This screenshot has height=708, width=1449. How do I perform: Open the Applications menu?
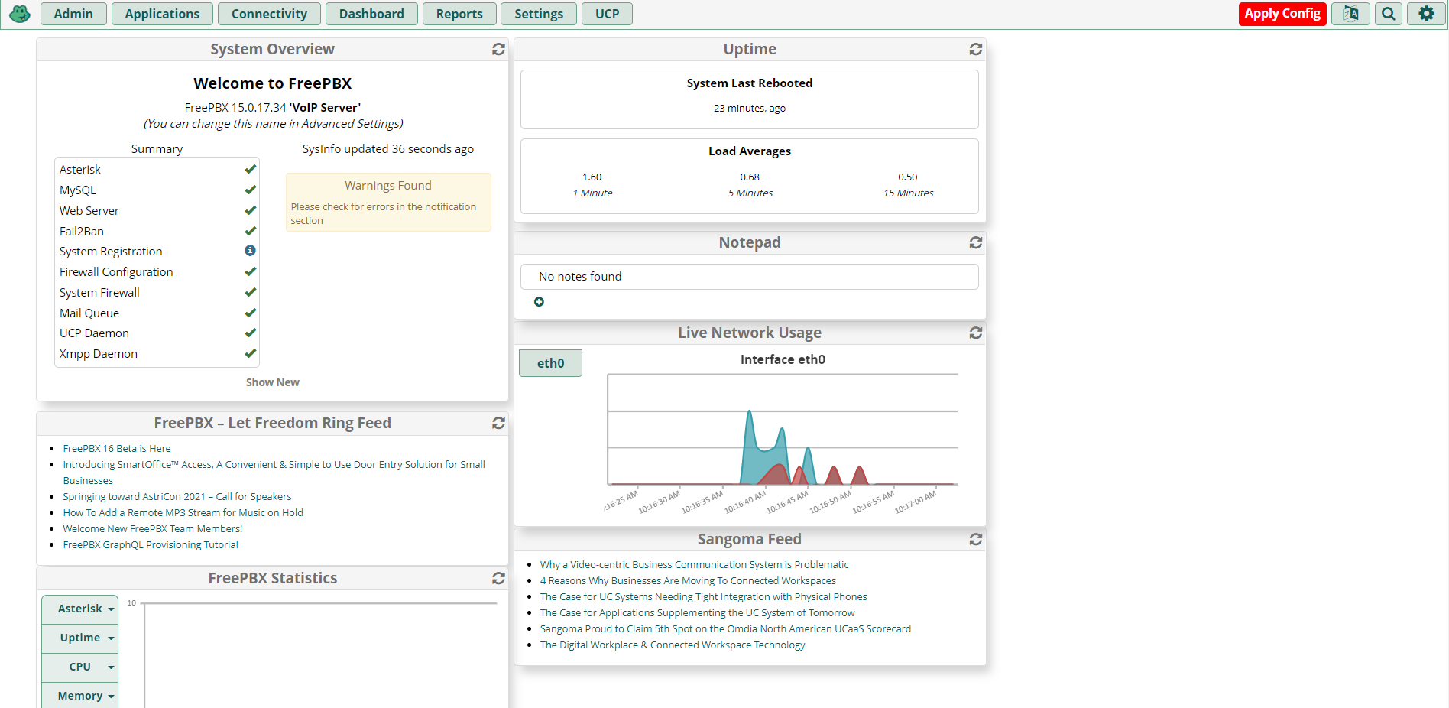point(162,14)
